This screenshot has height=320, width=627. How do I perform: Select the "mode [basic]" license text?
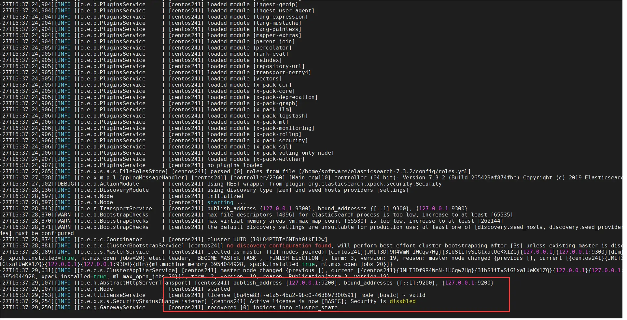click(x=380, y=295)
